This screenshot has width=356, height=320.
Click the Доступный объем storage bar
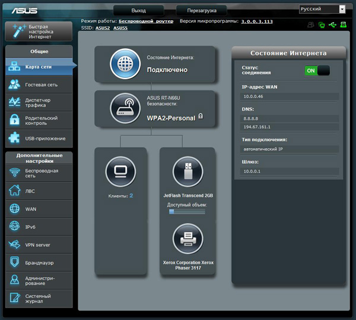[187, 212]
